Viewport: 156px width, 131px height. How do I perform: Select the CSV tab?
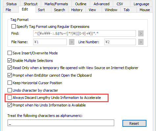tap(120, 4)
